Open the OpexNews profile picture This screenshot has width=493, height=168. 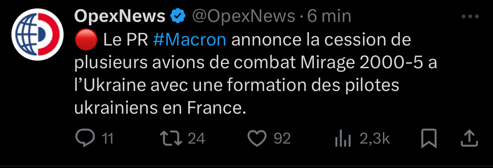(38, 34)
